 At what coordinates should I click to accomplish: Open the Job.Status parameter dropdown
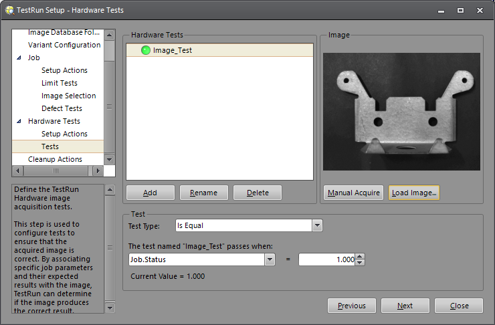click(x=270, y=259)
